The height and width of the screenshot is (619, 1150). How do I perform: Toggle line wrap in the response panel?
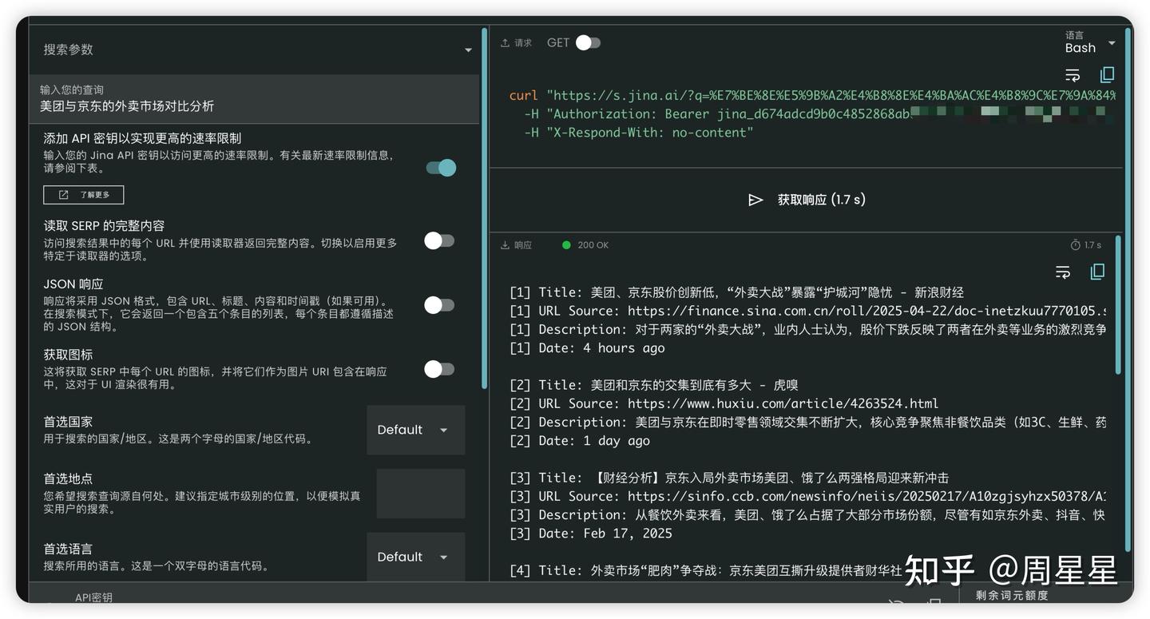(x=1063, y=272)
